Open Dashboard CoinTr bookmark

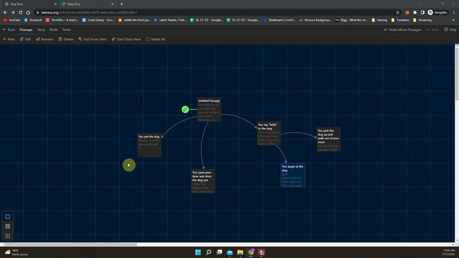(279, 20)
